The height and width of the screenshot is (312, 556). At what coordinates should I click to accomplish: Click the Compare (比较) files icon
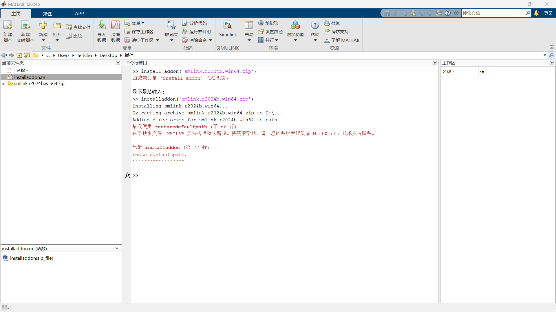(69, 36)
